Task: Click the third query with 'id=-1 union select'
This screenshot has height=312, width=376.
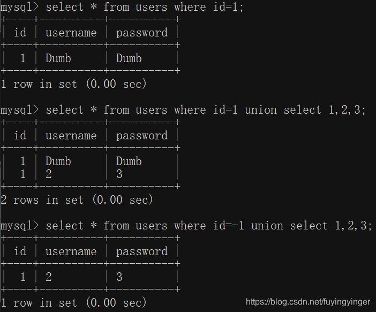Action: (x=209, y=226)
